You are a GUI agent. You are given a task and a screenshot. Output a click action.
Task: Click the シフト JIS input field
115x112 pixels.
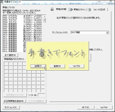click(x=41, y=95)
